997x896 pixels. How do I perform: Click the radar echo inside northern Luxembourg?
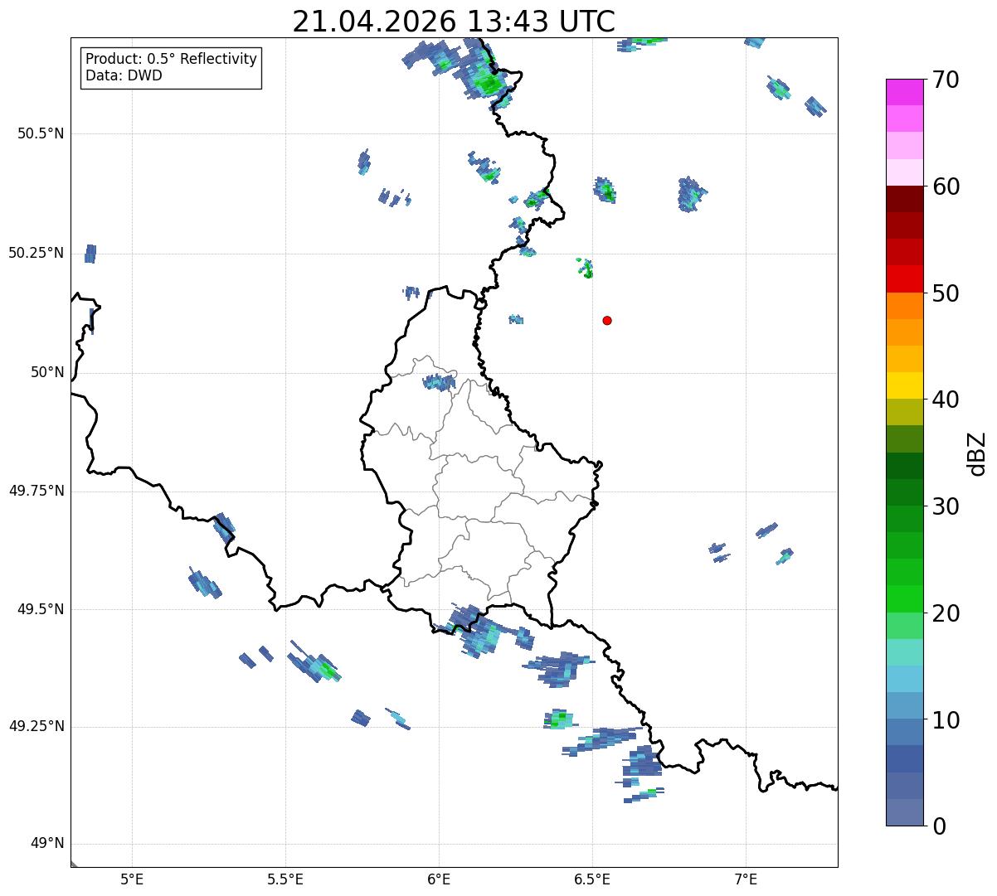[439, 382]
